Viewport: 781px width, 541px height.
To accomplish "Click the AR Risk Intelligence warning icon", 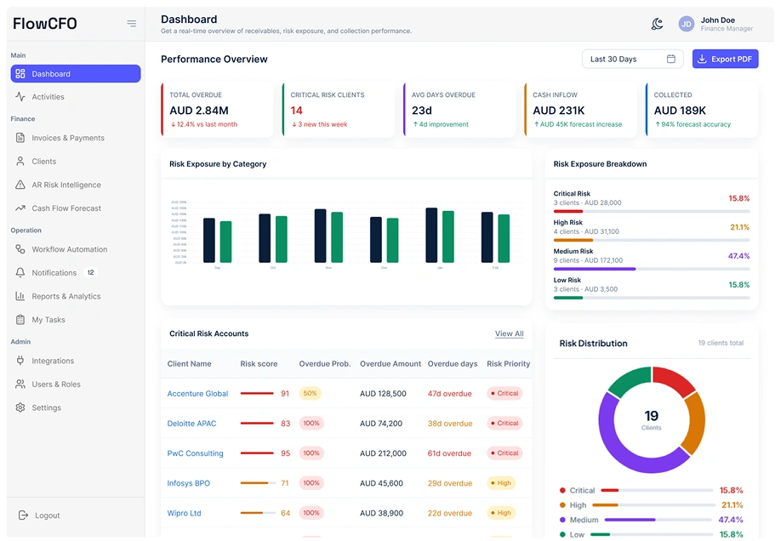I will (20, 185).
